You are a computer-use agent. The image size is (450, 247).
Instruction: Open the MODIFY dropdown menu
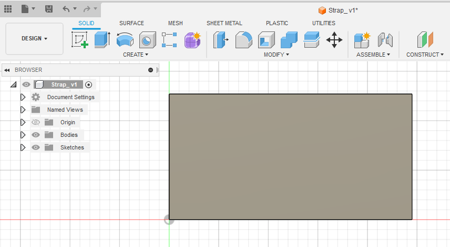[276, 55]
